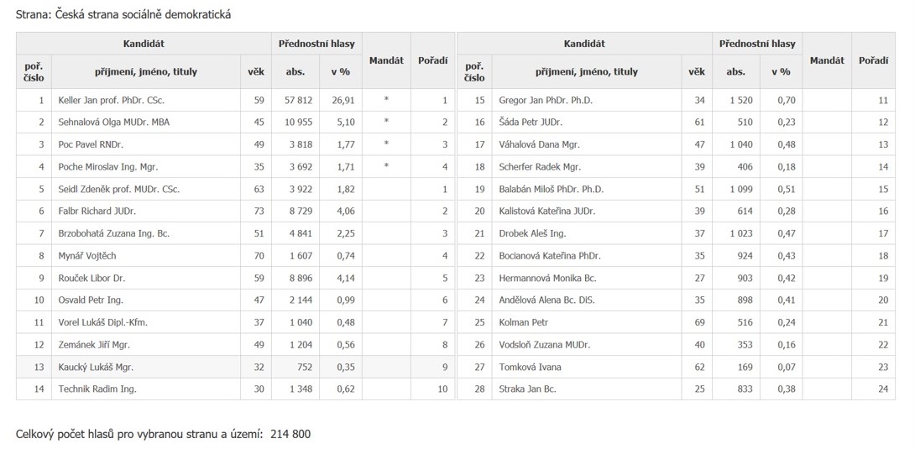Select the highlighted Kaucký Lukáš Mgr. row

click(x=96, y=367)
